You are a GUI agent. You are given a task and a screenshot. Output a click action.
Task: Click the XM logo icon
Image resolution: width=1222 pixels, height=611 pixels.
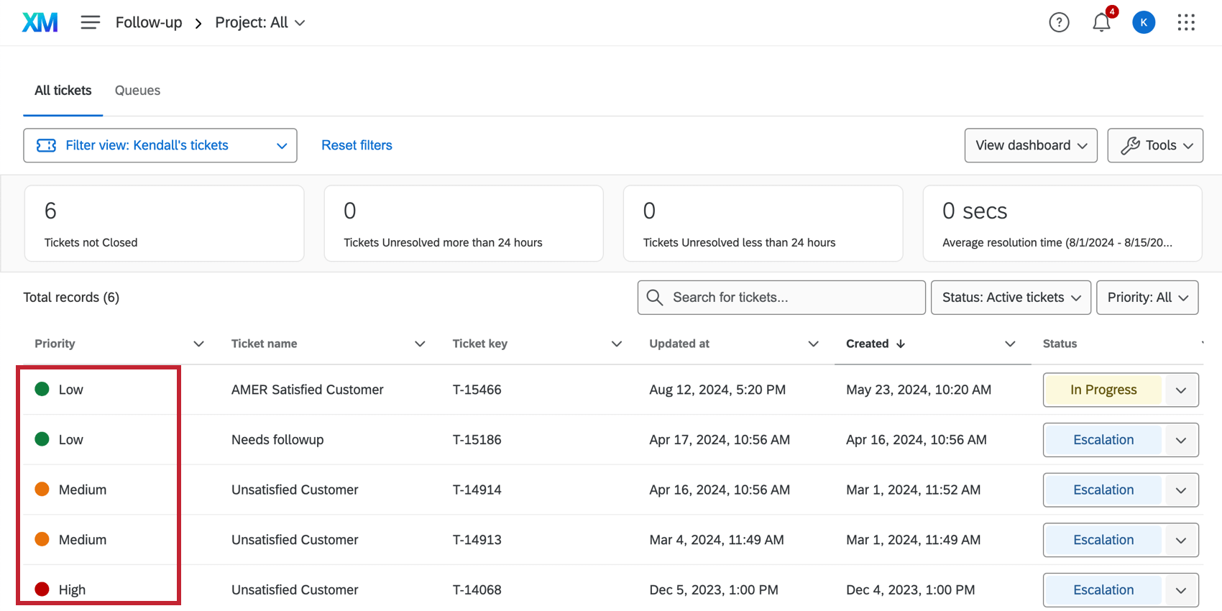40,22
